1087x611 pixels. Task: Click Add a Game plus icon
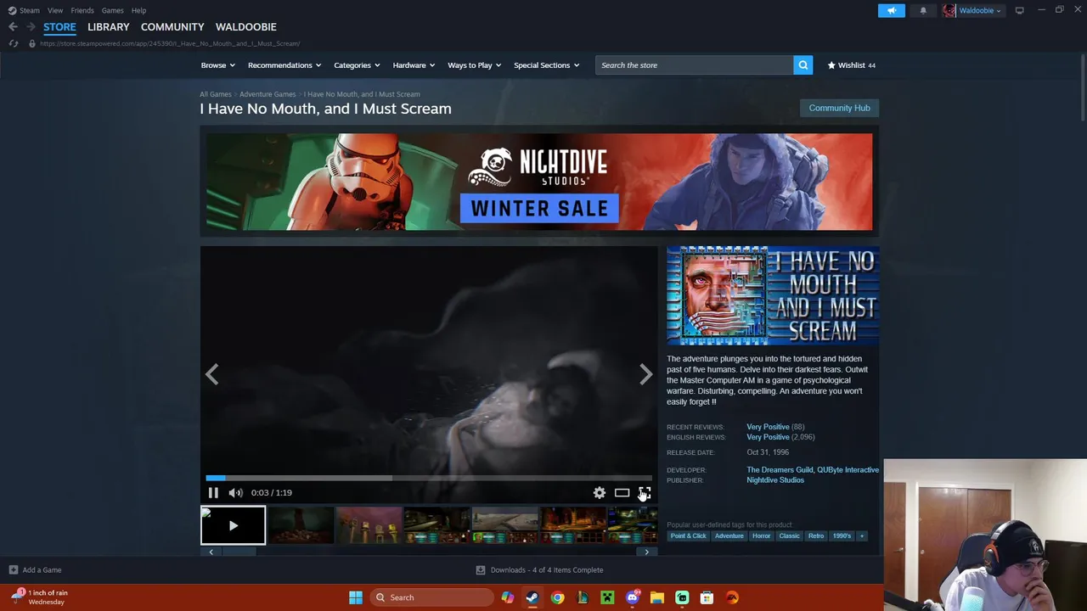(13, 570)
